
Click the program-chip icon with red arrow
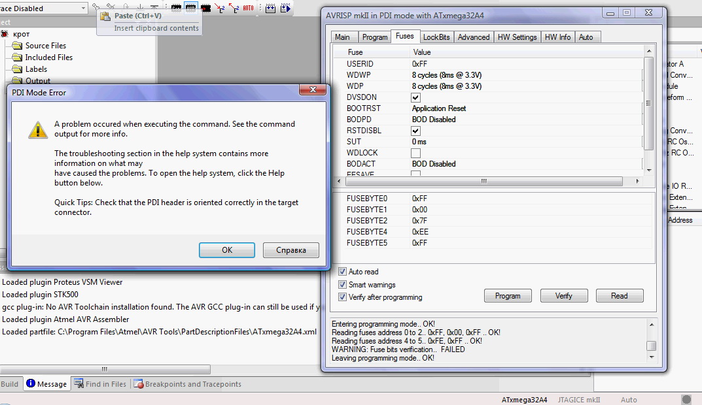[x=206, y=8]
